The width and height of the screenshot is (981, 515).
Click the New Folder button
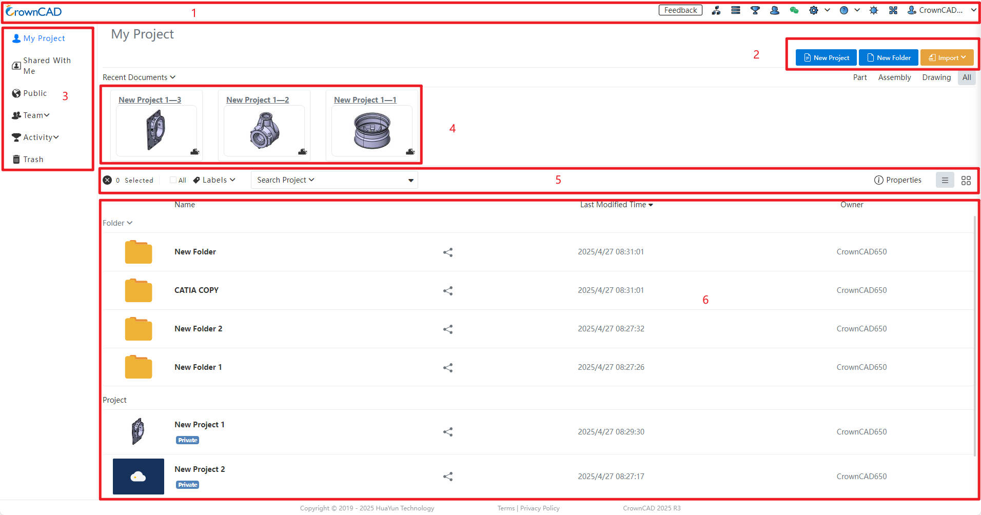tap(889, 57)
